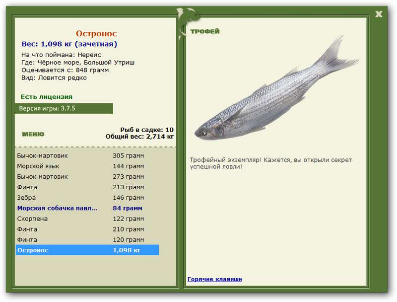Select the Морской язык 144 грамм entry

click(x=87, y=166)
